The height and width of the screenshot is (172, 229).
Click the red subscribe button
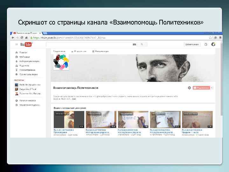[201, 88]
